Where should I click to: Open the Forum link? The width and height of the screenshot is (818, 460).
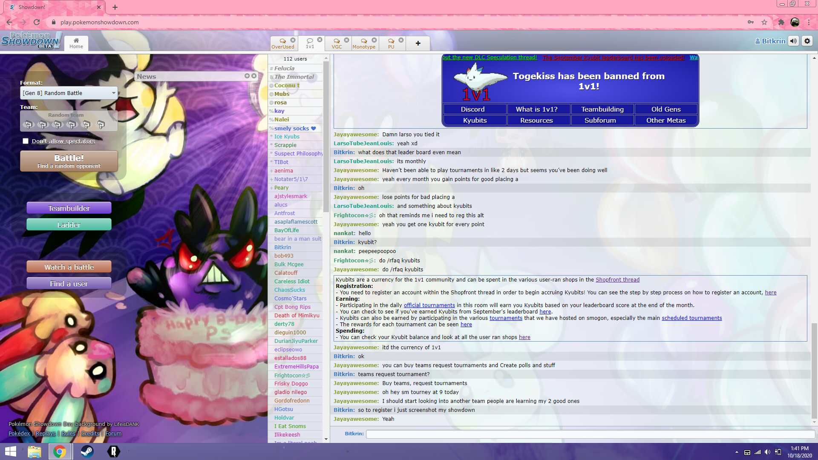click(x=113, y=433)
